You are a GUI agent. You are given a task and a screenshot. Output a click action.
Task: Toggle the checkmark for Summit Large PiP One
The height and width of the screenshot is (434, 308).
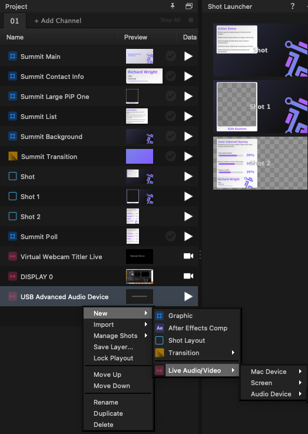[x=171, y=97]
